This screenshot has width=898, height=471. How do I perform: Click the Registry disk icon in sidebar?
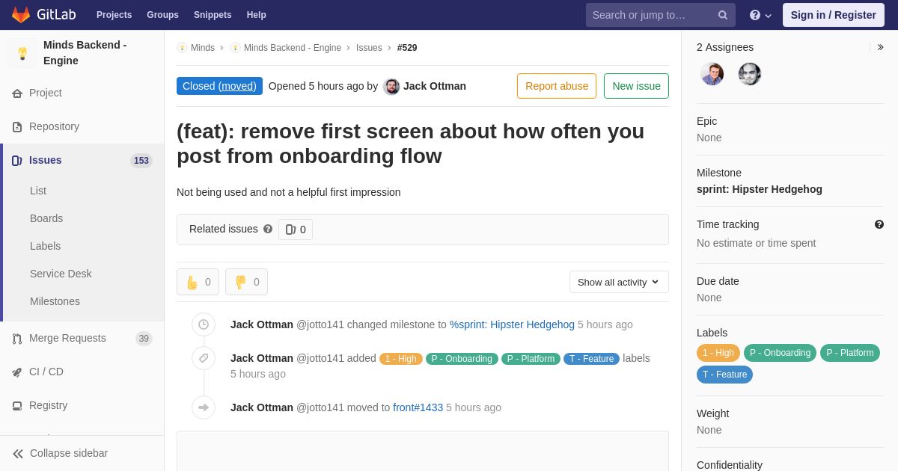coord(17,406)
